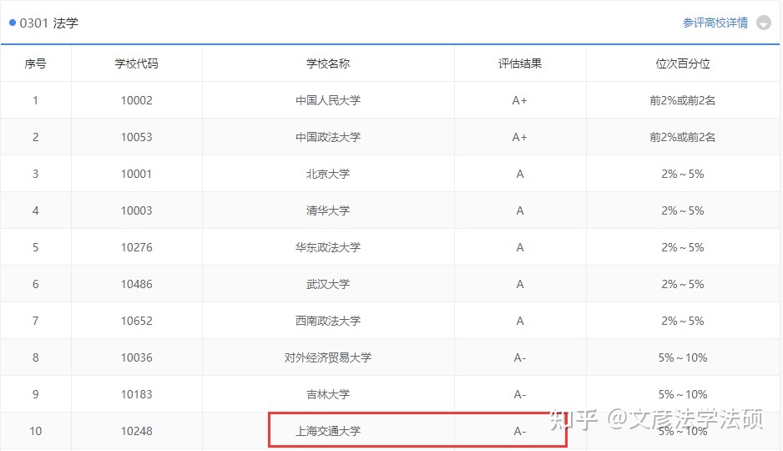This screenshot has width=783, height=451.
Task: Click the 位次百分位 column header
Action: click(x=683, y=63)
